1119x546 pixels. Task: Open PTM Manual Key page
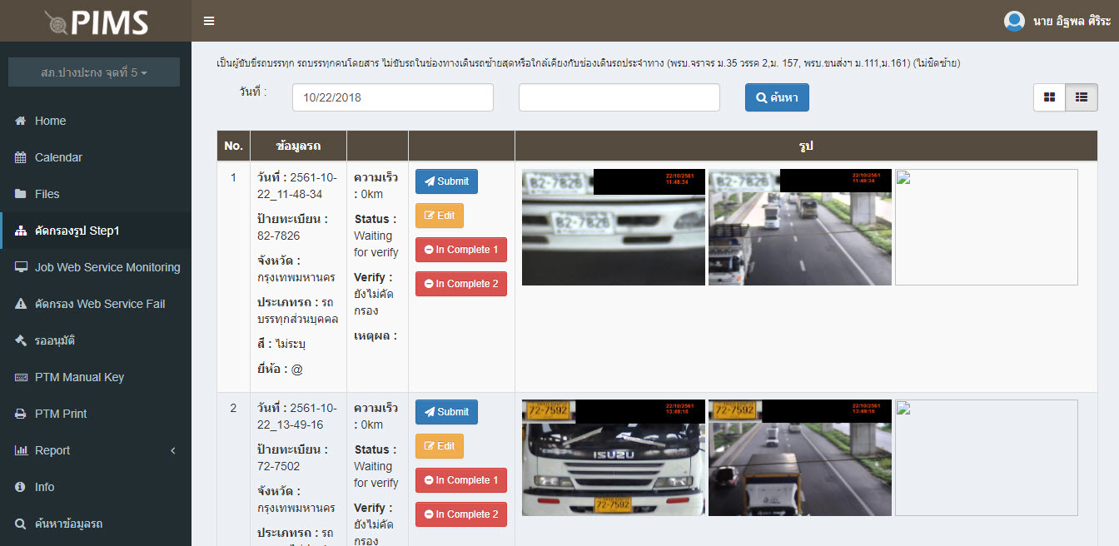click(x=96, y=377)
